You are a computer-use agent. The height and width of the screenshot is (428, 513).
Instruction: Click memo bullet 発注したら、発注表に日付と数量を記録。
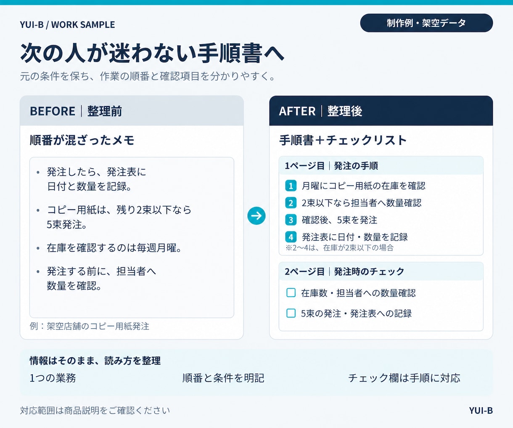point(96,179)
